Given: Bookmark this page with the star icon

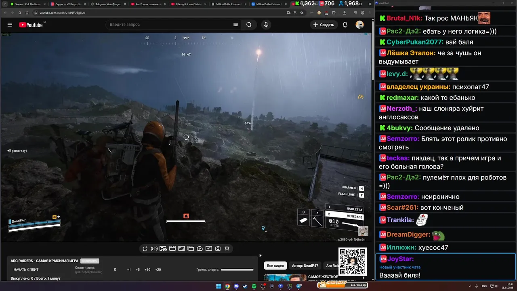Looking at the screenshot, I should [x=302, y=13].
